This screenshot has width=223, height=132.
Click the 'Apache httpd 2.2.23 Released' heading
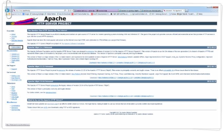(40, 67)
